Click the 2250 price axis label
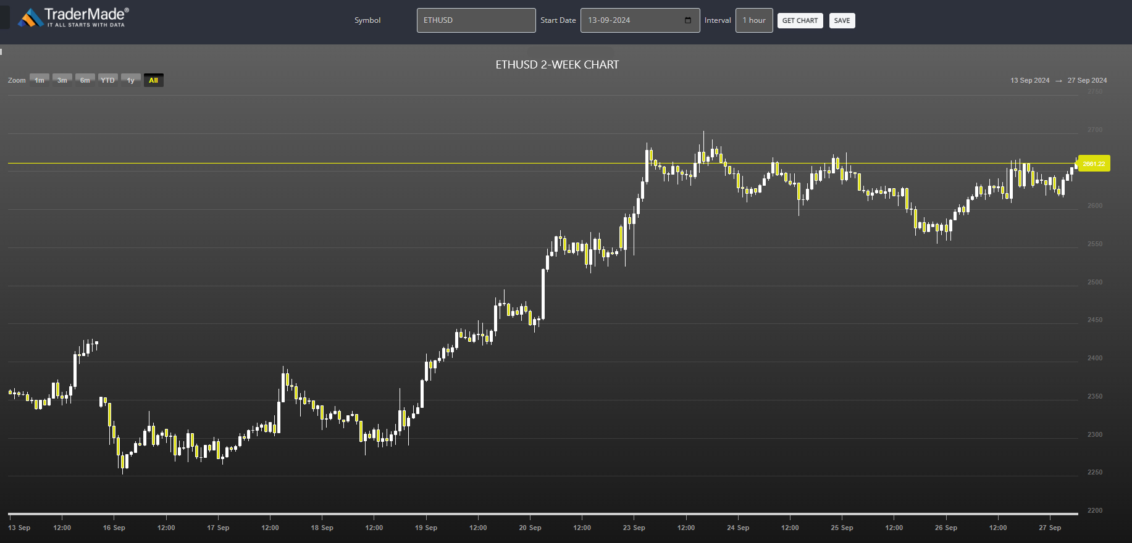The width and height of the screenshot is (1132, 543). point(1095,473)
